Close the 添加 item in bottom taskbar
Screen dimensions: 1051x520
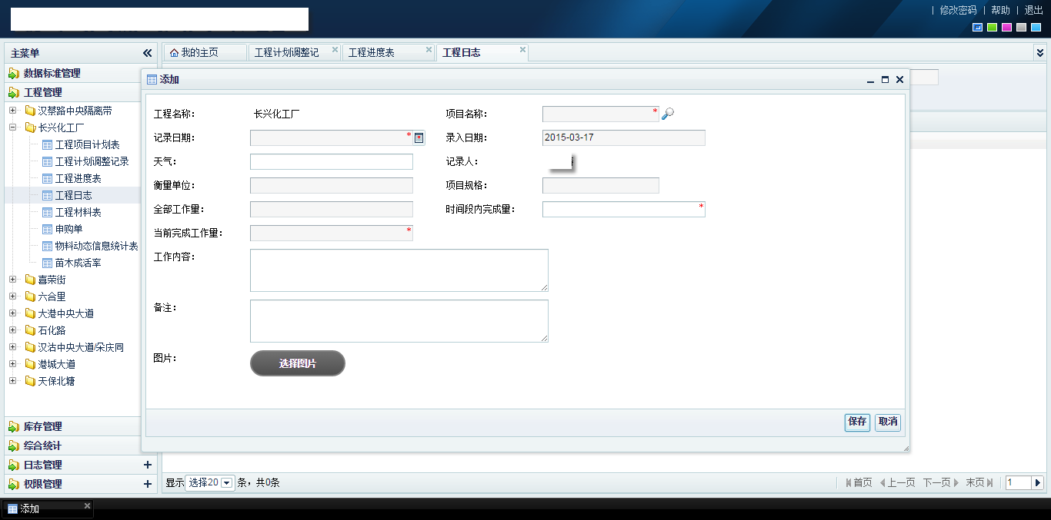click(x=87, y=505)
